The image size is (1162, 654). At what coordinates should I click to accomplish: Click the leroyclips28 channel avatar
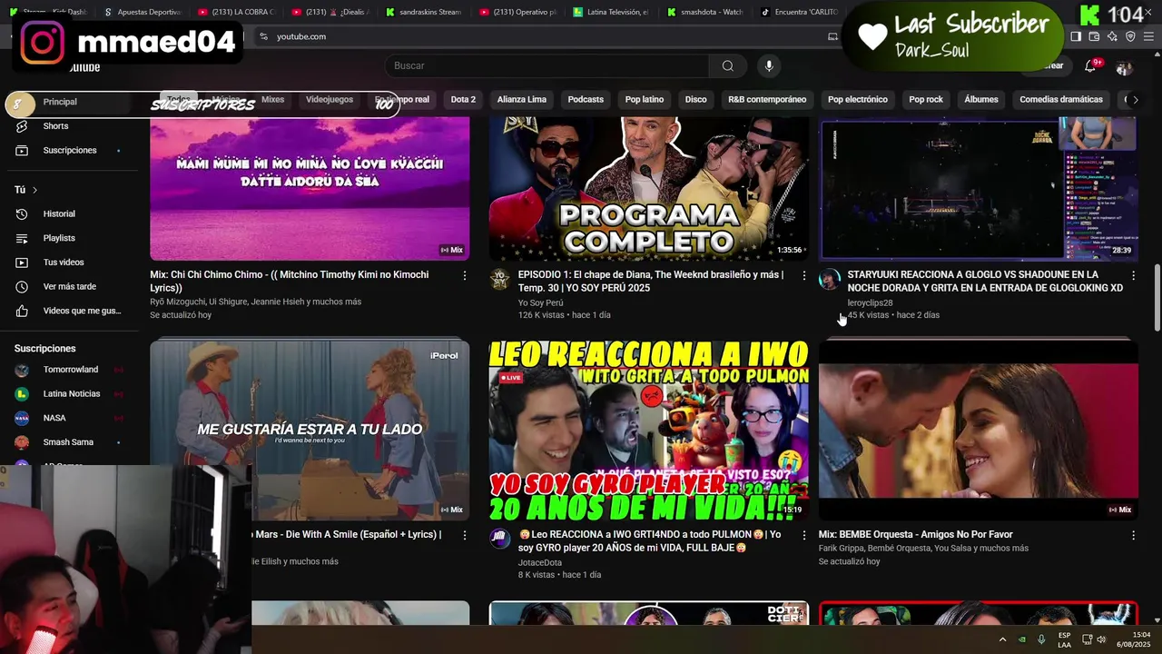coord(830,279)
